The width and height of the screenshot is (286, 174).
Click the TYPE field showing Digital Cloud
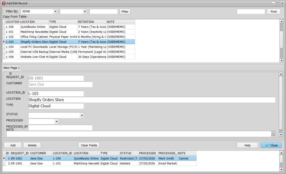tap(56, 106)
